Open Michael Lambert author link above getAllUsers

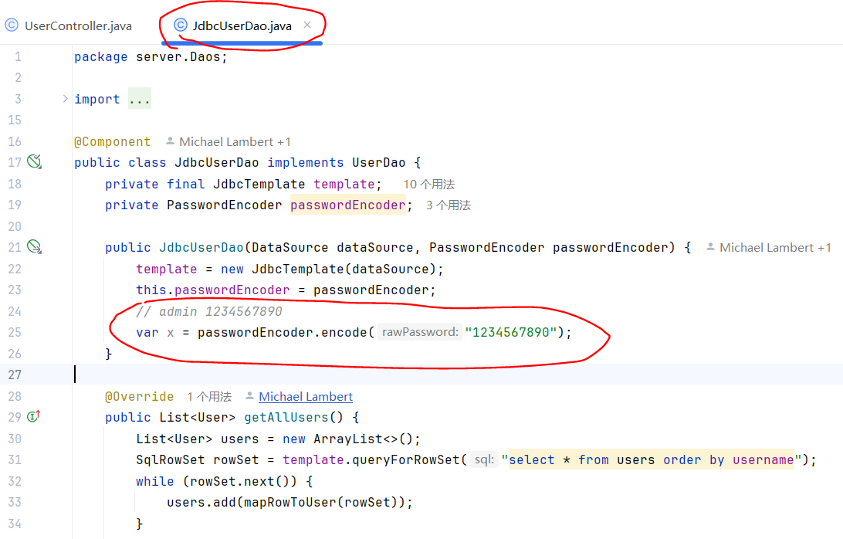point(306,396)
